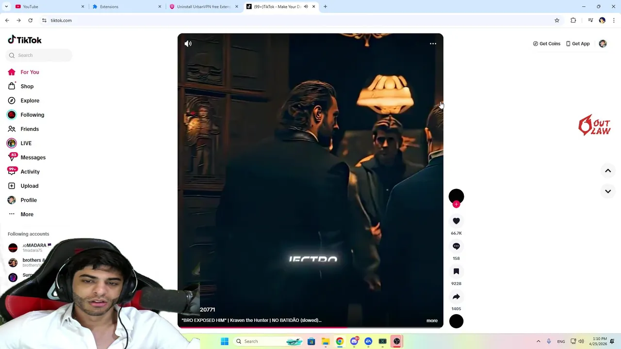Image resolution: width=621 pixels, height=349 pixels.
Task: Go back in browser history
Action: (x=7, y=20)
